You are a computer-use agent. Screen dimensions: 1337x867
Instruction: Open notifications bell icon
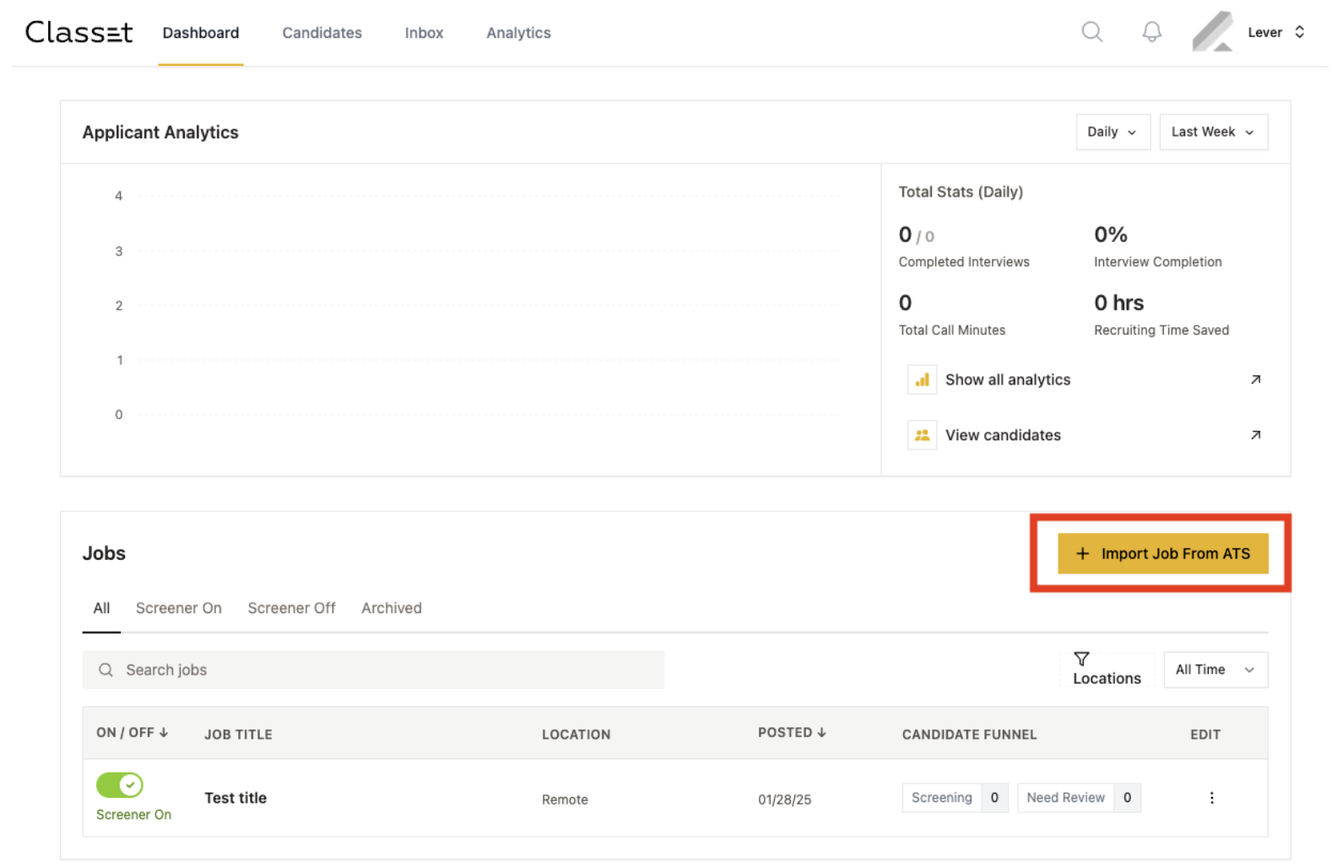1151,32
